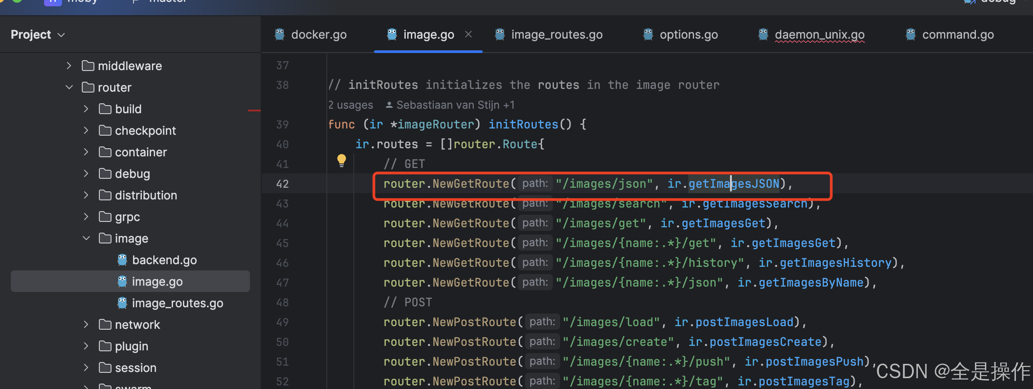The height and width of the screenshot is (389, 1033).
Task: Click gopher icon on command.go tab
Action: point(911,35)
